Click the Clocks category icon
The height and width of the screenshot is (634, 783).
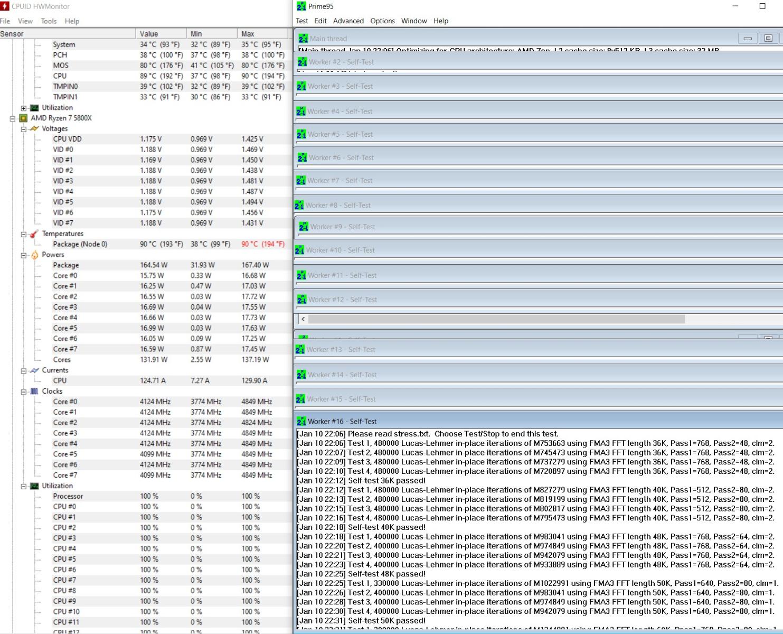[35, 391]
